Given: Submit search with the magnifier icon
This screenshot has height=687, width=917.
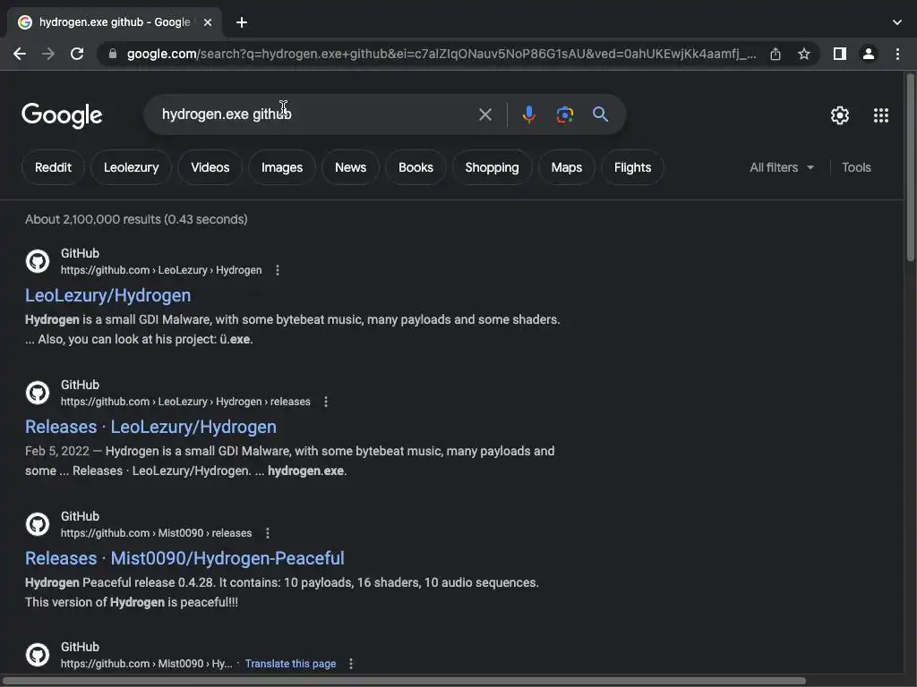Looking at the screenshot, I should (600, 114).
